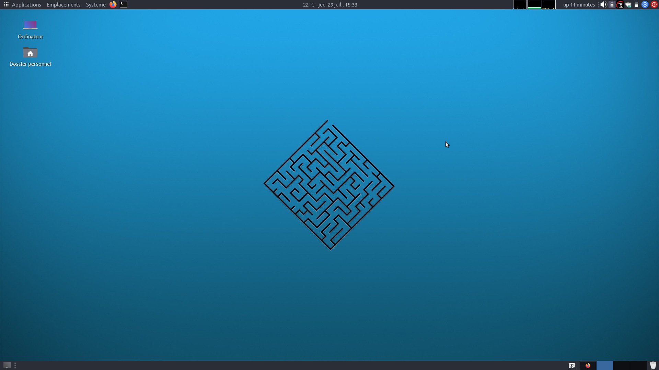Toggle the show desktop button in the bottom-left corner
659x370 pixels.
[7, 365]
